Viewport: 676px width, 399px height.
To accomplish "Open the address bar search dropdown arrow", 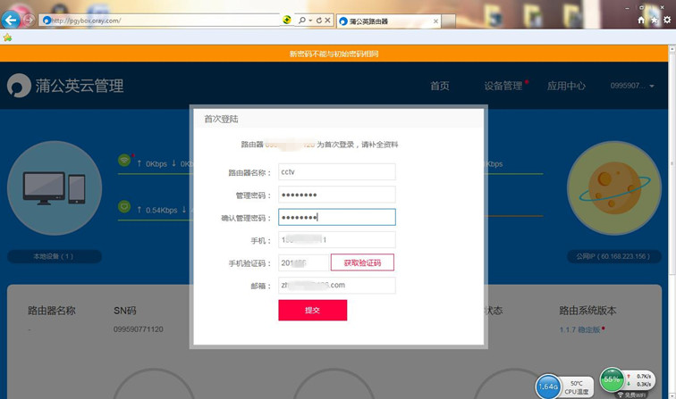I will coord(309,20).
